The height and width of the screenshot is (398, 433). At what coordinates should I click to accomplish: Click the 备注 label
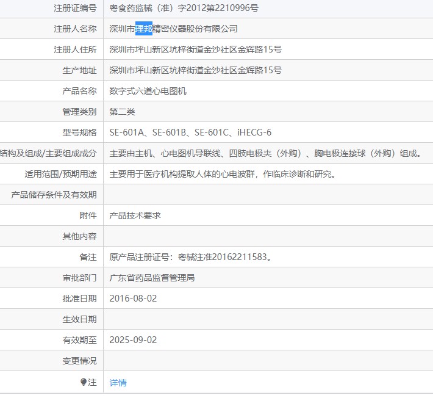[88, 257]
